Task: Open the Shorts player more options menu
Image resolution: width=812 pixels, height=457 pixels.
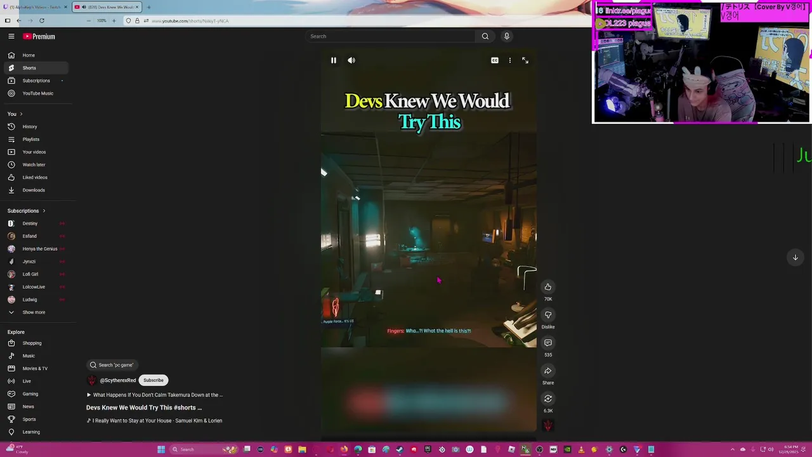Action: pos(510,60)
